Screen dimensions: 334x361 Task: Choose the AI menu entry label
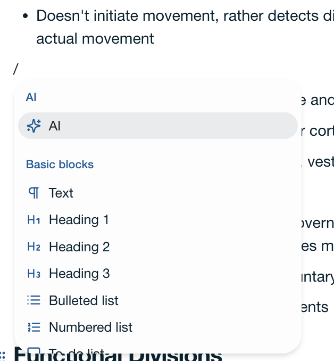point(55,126)
